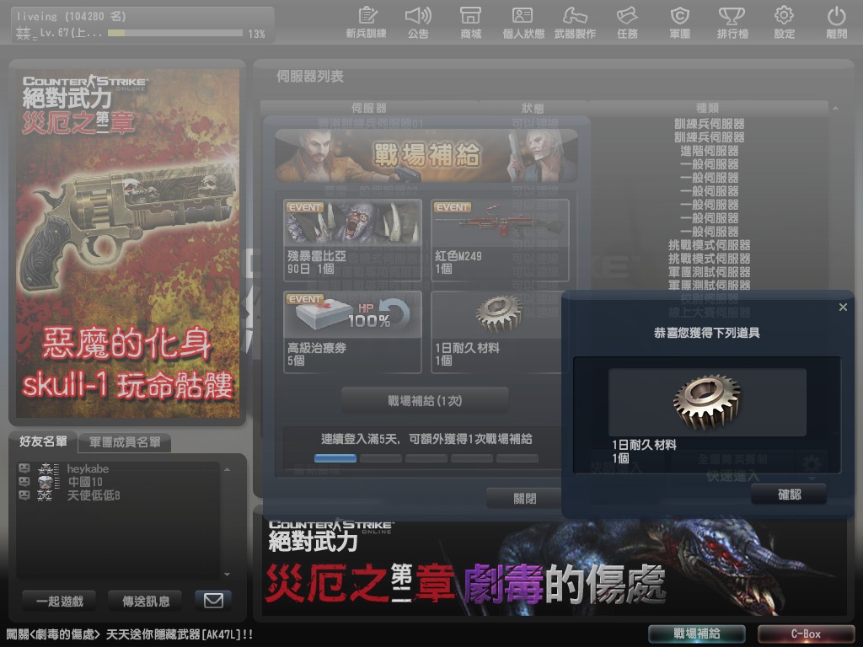Open the 商城 shop icon
863x647 pixels.
coord(470,23)
